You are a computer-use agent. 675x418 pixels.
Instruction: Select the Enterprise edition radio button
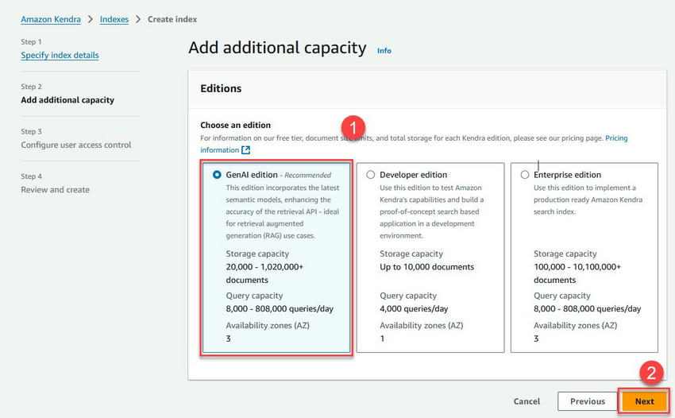[x=525, y=175]
